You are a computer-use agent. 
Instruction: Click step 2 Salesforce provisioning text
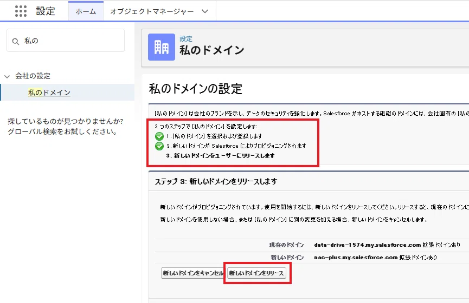tap(236, 146)
